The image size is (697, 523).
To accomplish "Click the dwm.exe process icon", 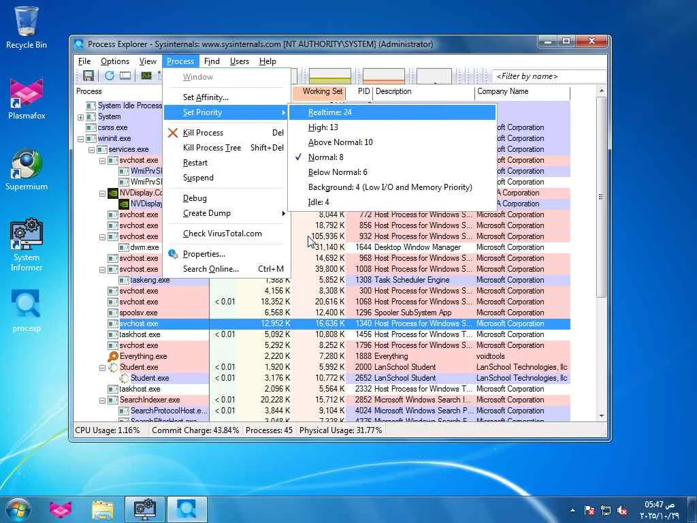I will pos(124,247).
